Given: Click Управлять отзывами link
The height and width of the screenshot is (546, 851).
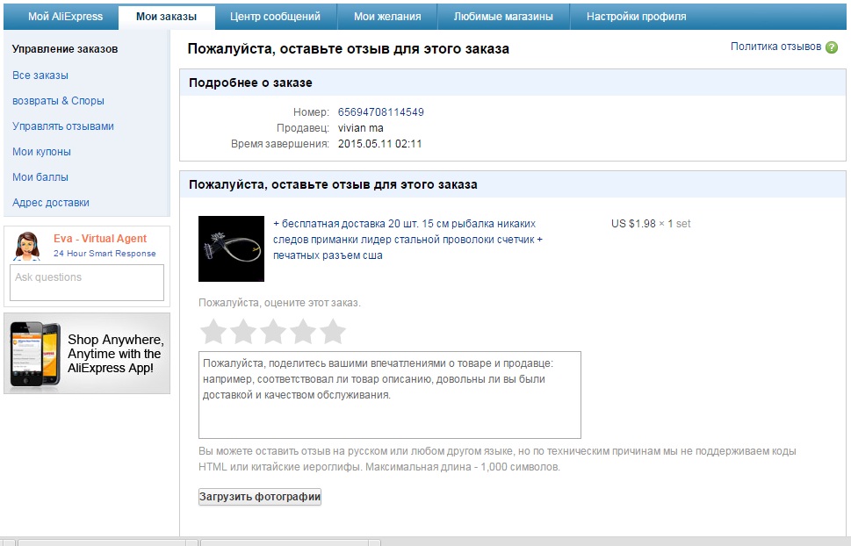Looking at the screenshot, I should tap(63, 126).
